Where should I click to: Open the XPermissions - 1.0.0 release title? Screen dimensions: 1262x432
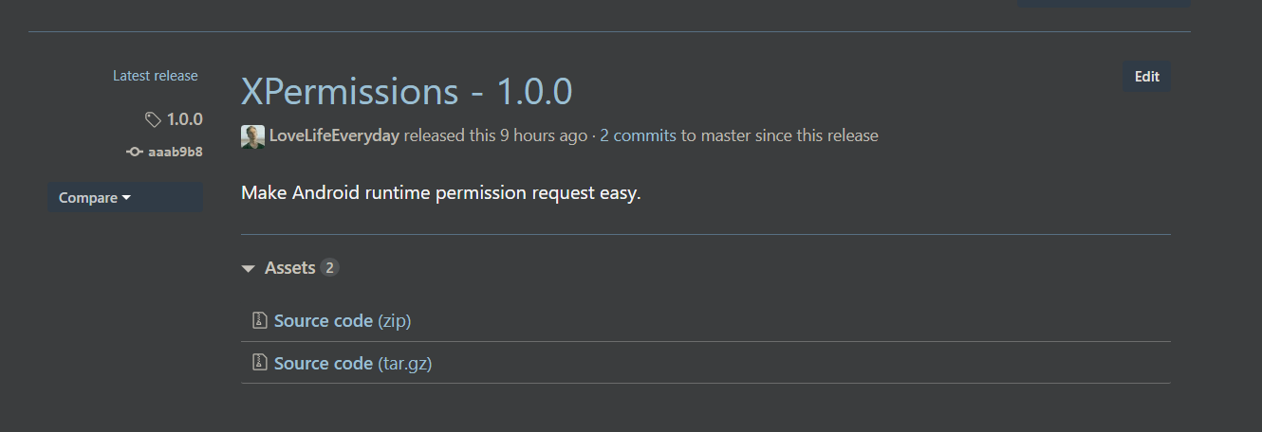point(406,91)
